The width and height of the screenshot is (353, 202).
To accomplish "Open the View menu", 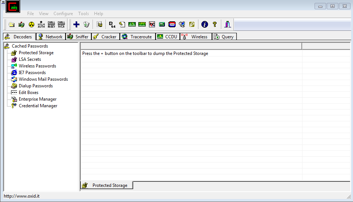I will point(44,14).
